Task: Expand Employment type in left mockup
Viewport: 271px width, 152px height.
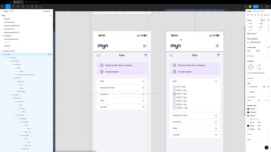Action: coord(143,88)
